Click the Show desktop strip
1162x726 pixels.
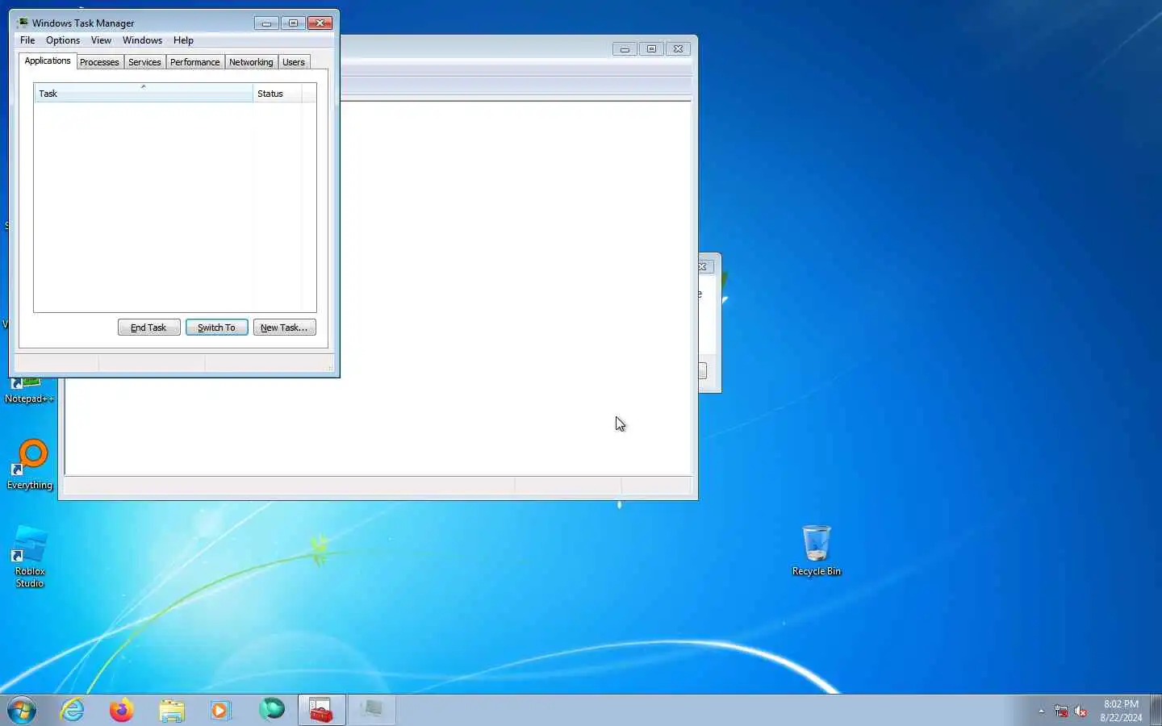1156,710
